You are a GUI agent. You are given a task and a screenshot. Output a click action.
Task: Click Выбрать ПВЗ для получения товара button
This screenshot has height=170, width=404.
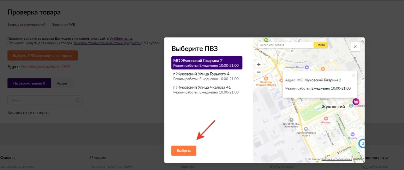click(x=42, y=55)
